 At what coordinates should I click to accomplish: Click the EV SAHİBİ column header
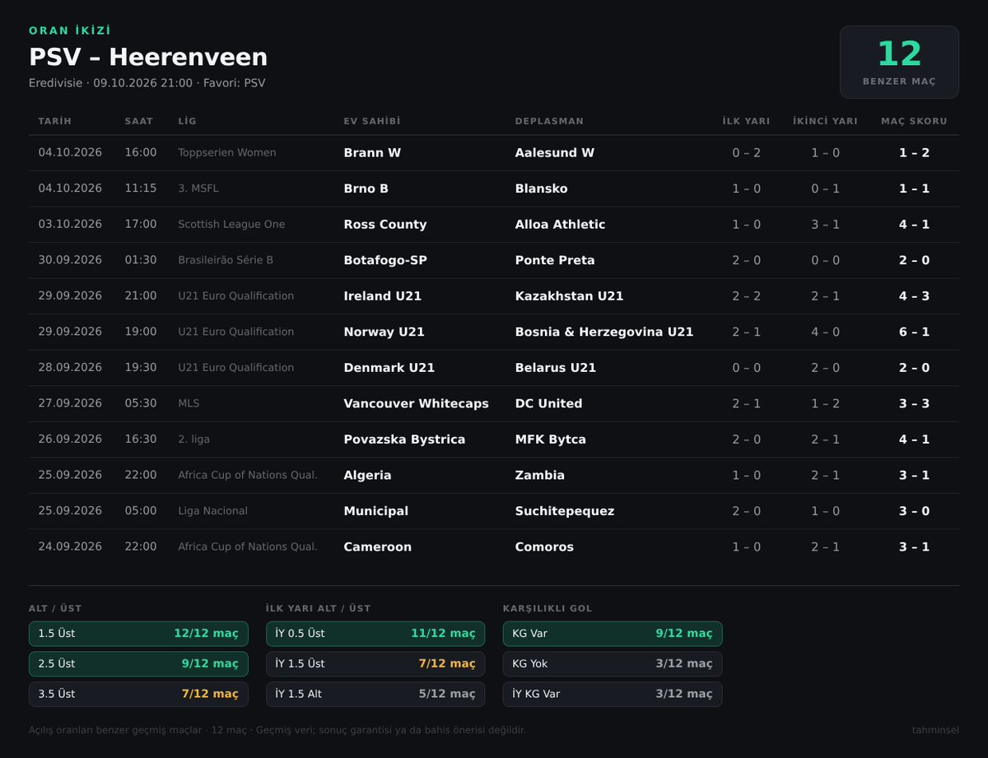coord(372,121)
